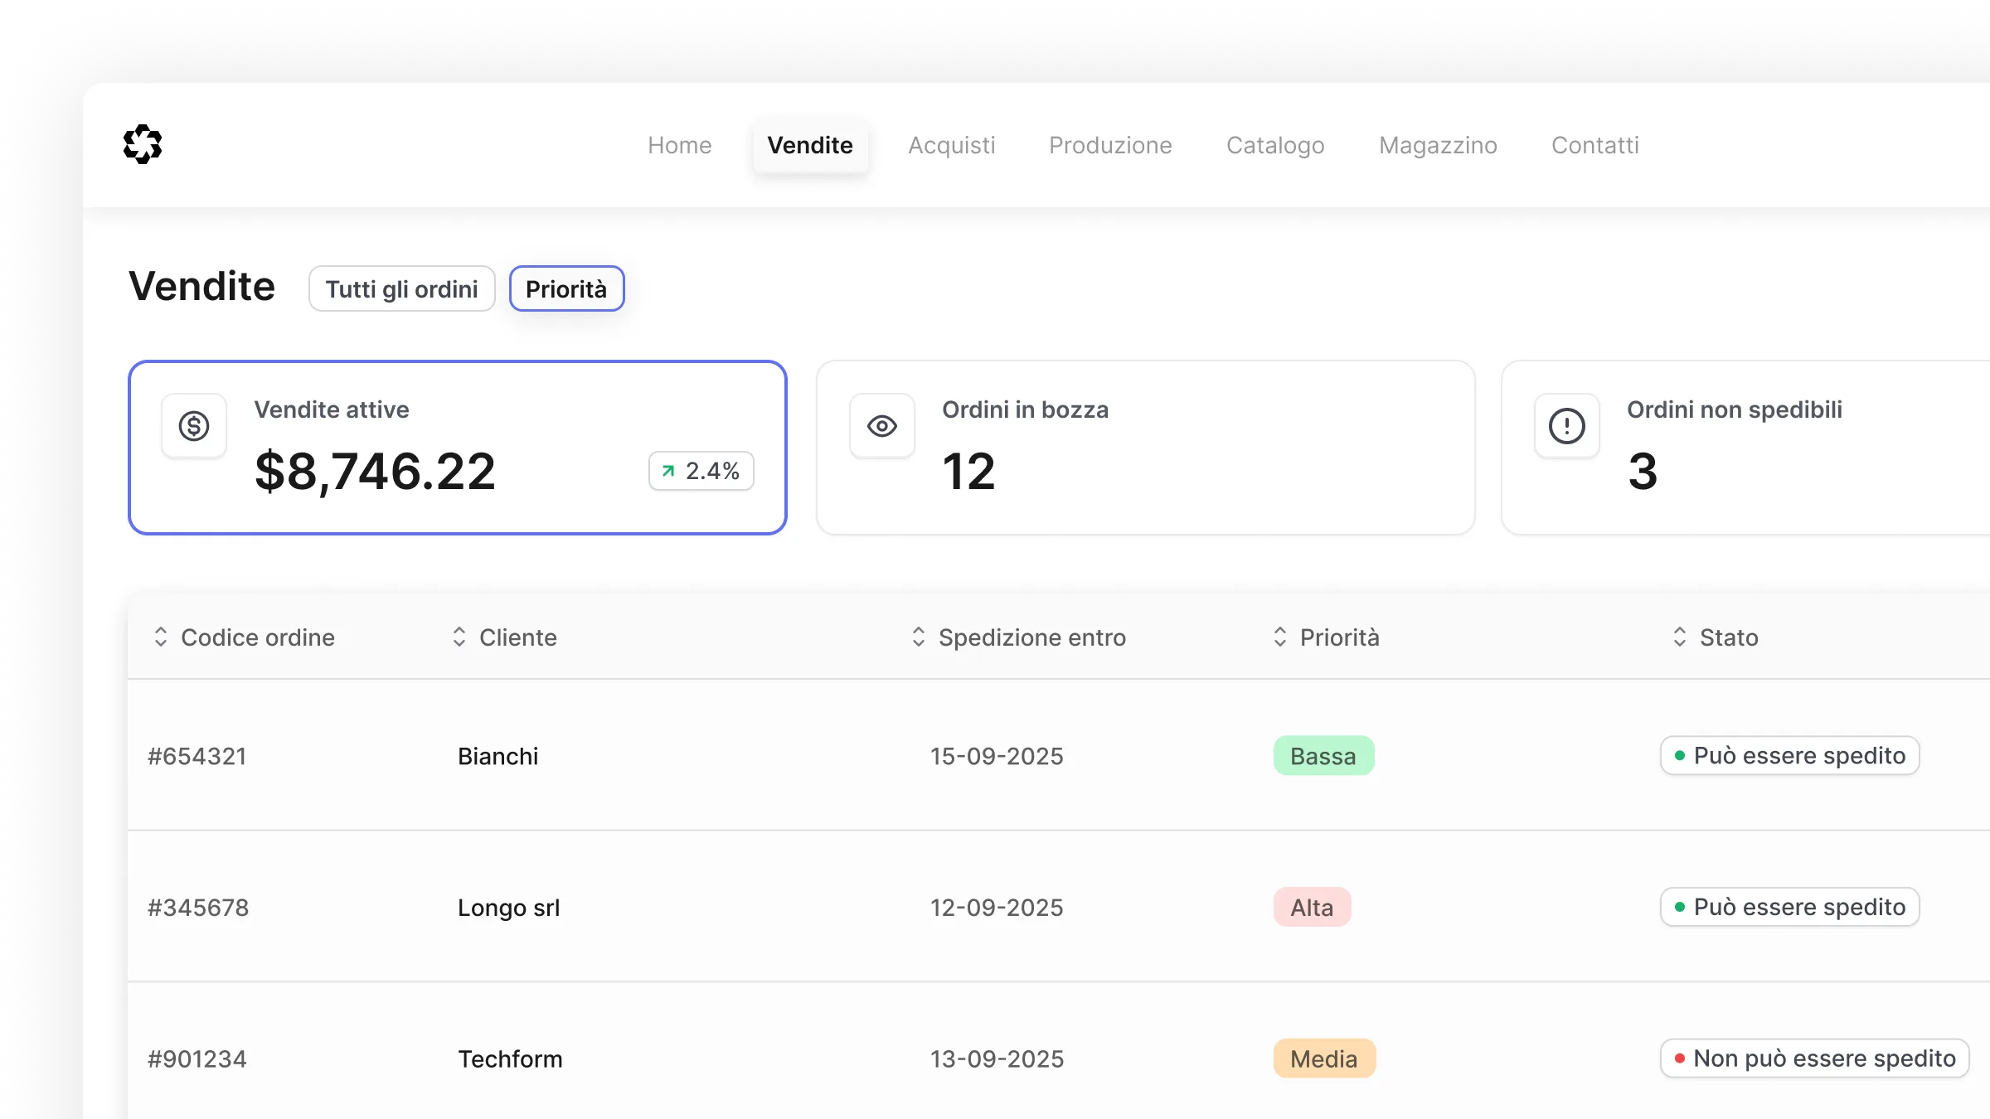
Task: Open the Ordini in bozza card
Action: click(x=1144, y=448)
